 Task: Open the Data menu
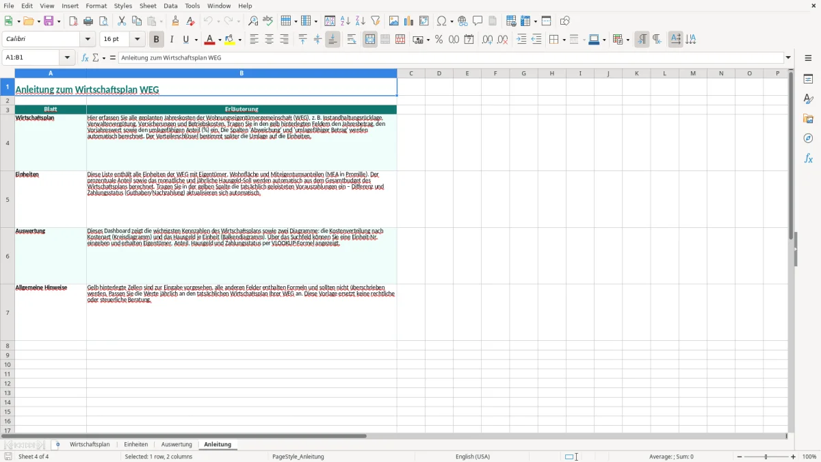tap(170, 5)
